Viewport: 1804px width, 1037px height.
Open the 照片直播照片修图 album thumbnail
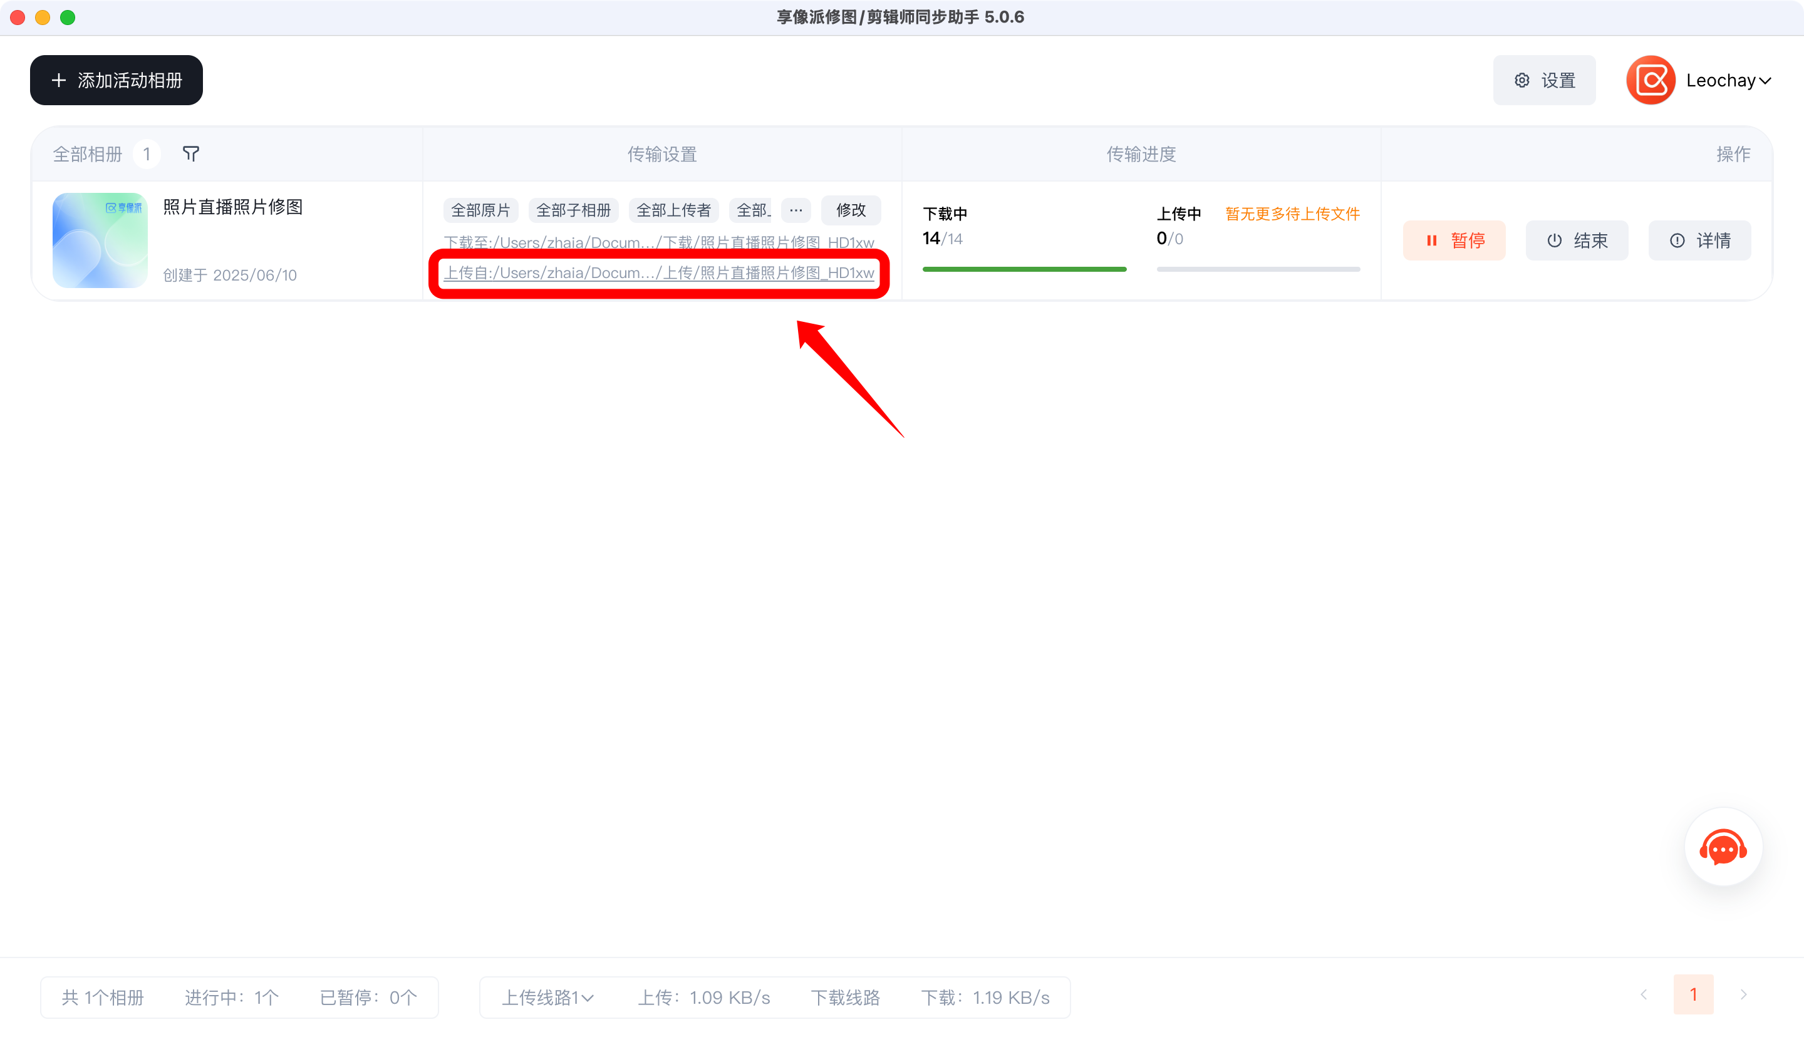(x=100, y=240)
